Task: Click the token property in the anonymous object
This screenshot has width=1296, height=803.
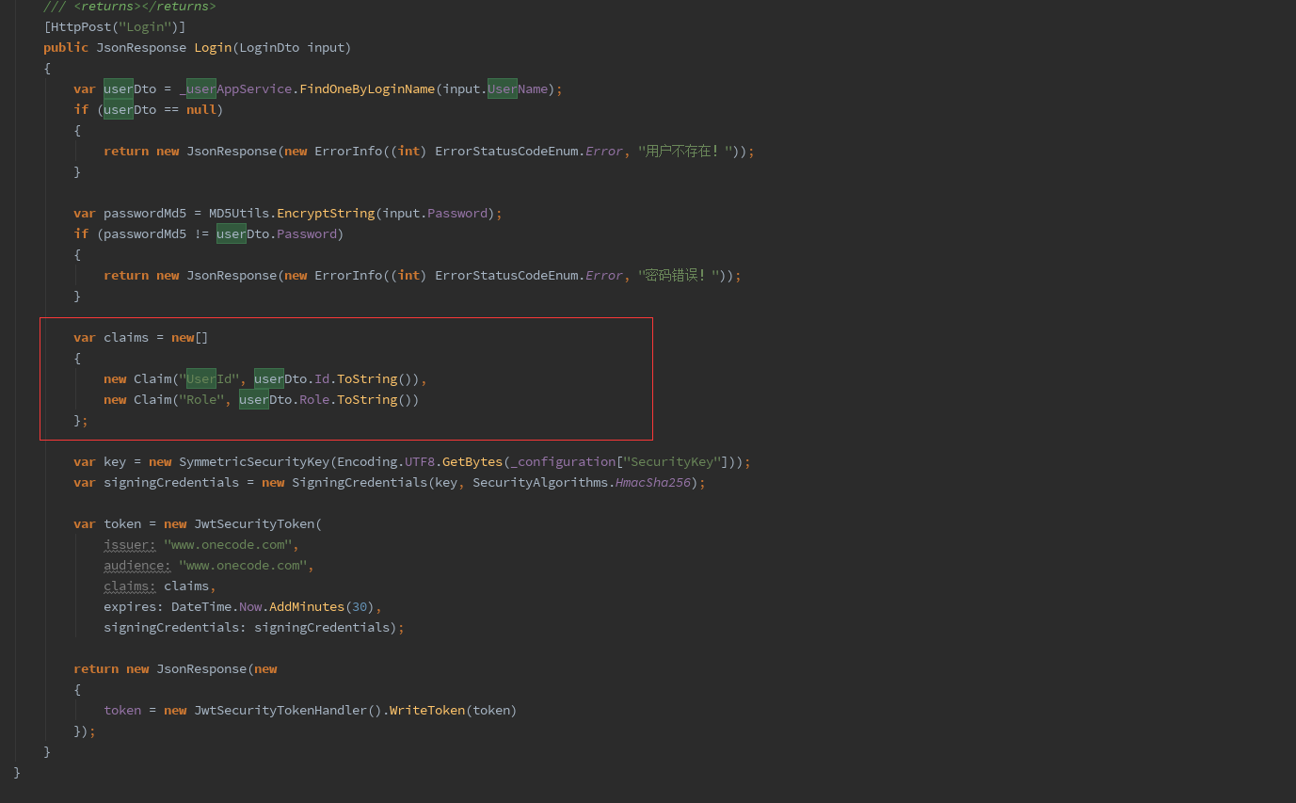Action: [x=122, y=710]
